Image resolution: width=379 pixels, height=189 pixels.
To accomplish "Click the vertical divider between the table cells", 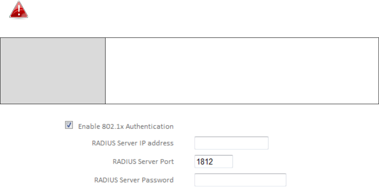I will pos(105,71).
